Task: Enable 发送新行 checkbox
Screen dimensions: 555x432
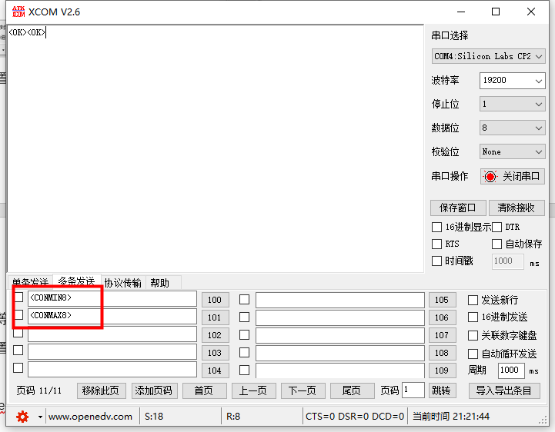Action: (473, 300)
